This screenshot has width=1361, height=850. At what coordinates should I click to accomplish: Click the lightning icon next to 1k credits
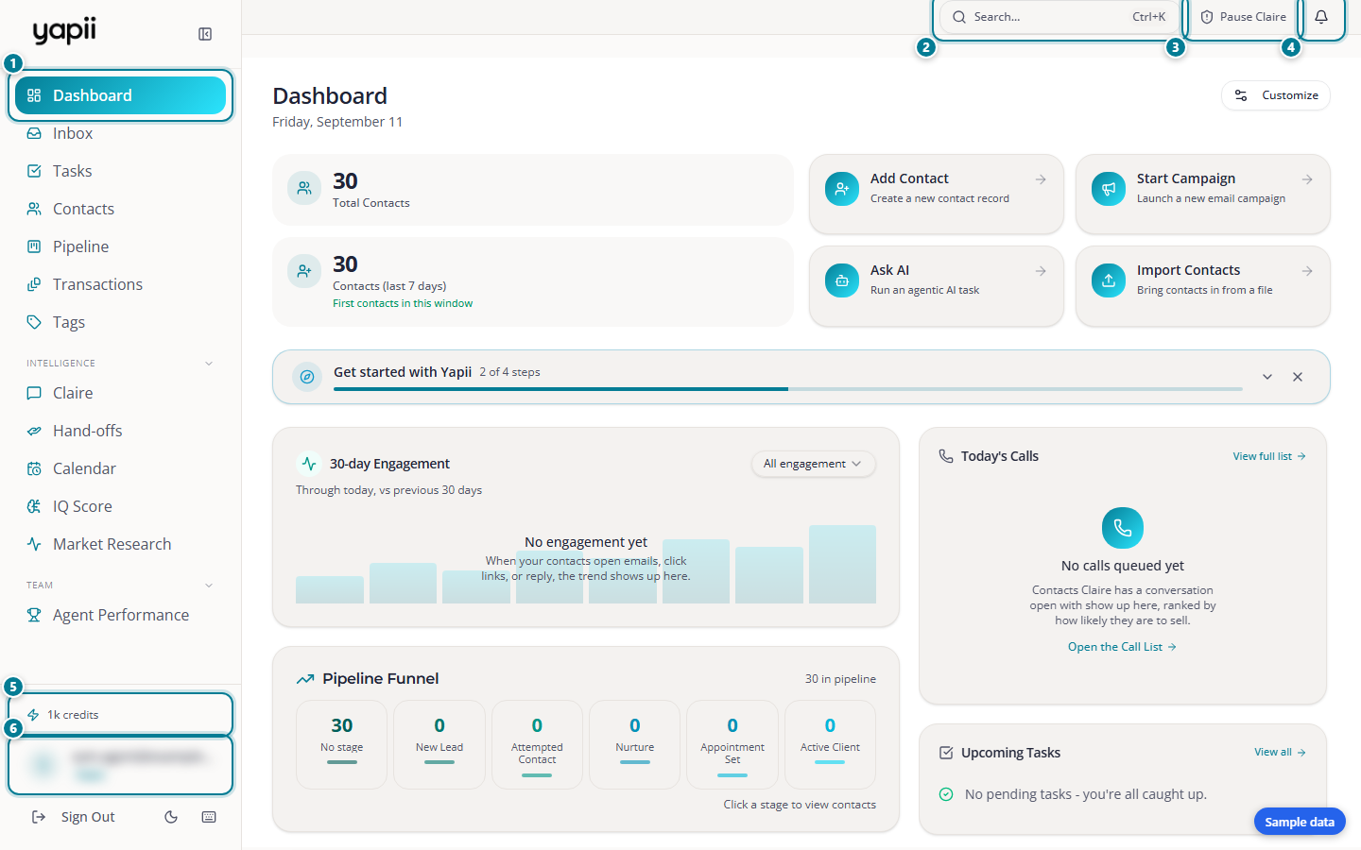pos(33,715)
